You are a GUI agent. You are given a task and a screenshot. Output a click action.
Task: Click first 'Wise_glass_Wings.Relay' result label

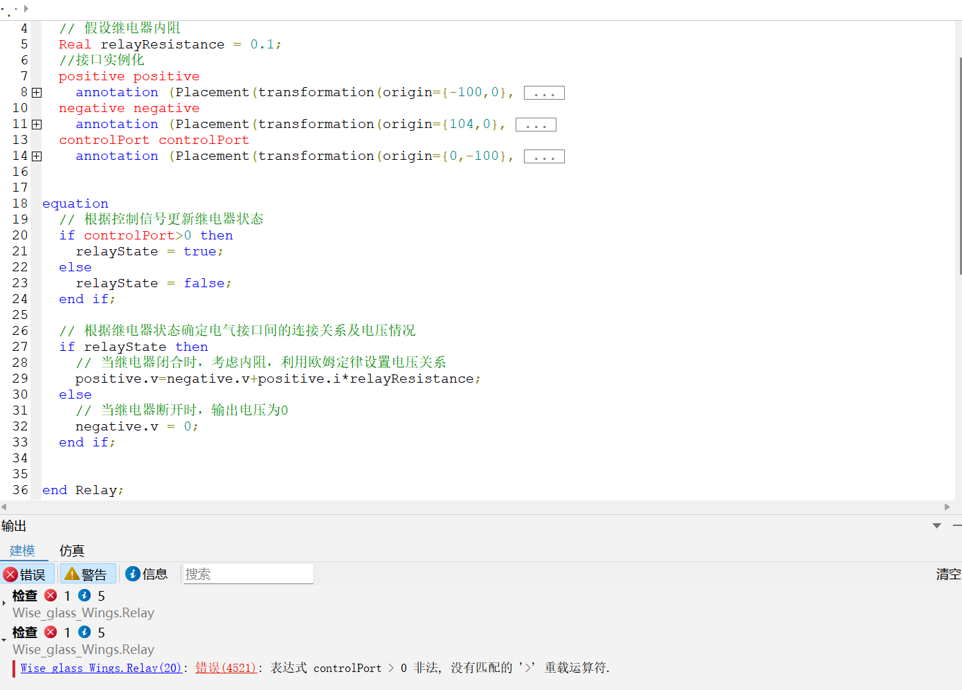tap(83, 613)
